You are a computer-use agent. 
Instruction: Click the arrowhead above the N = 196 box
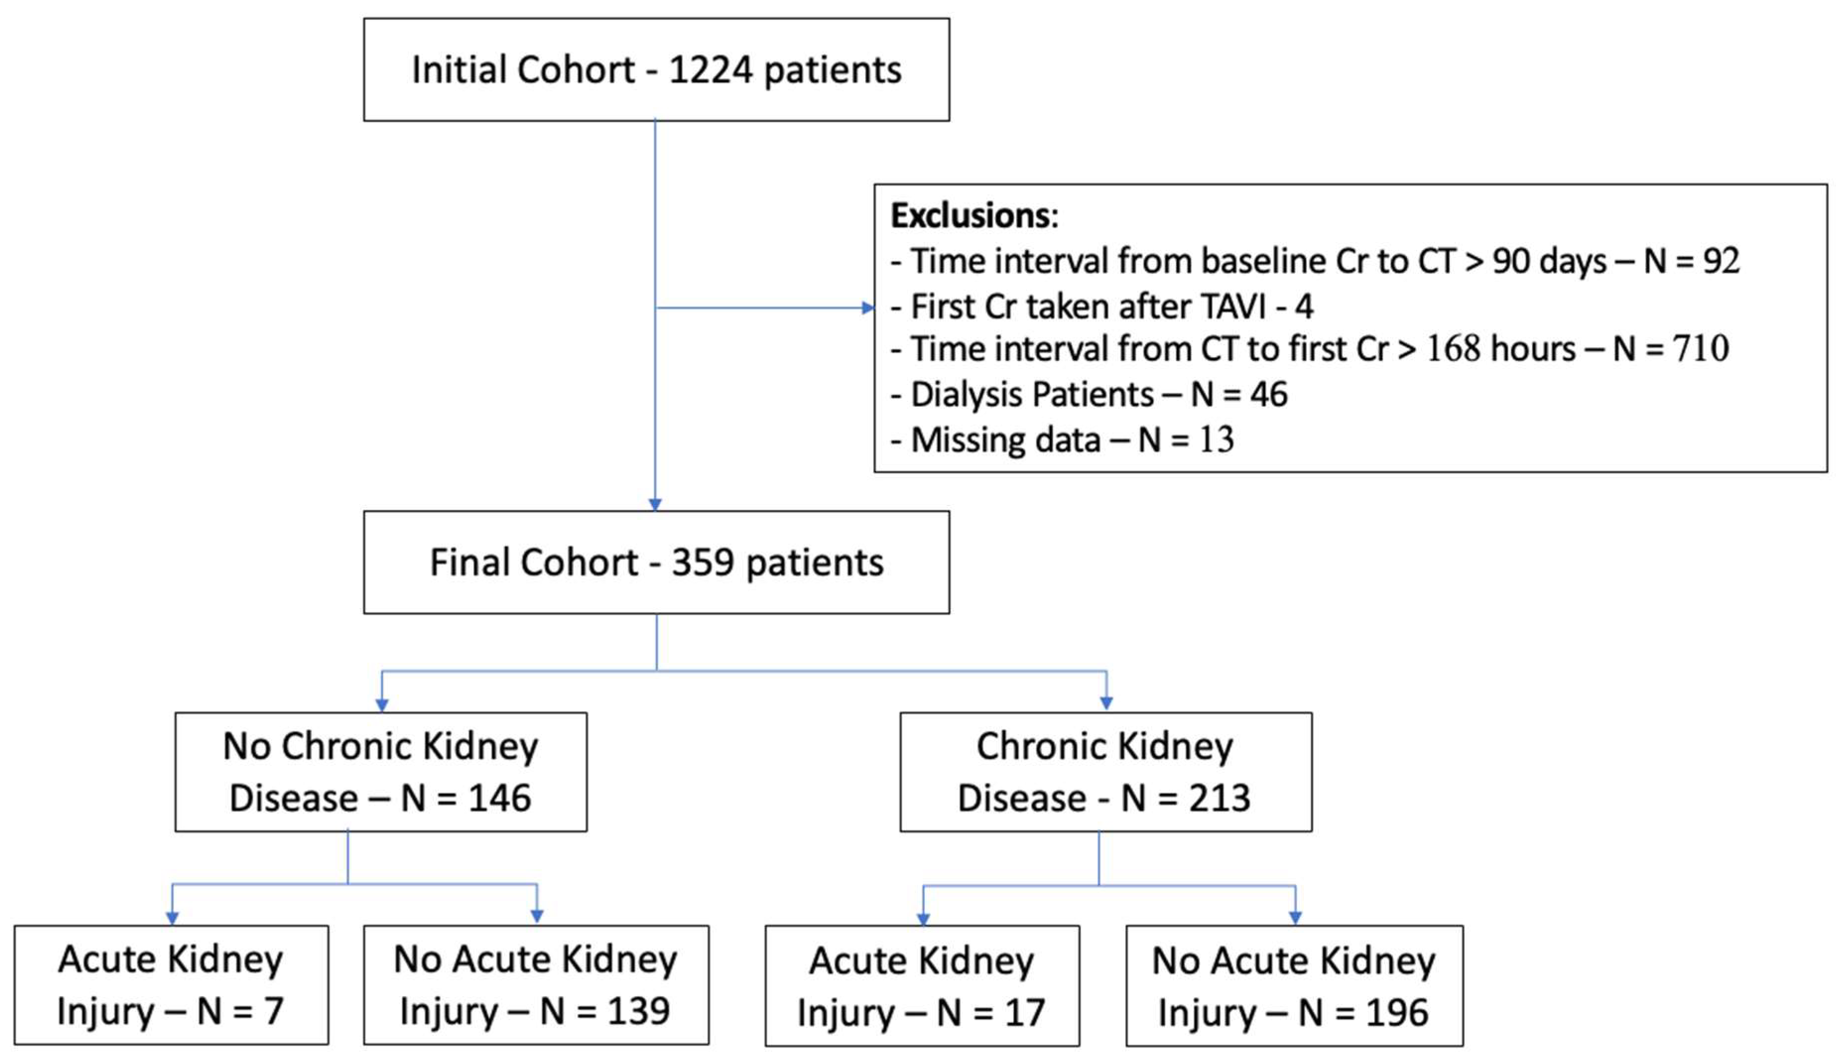pyautogui.click(x=1295, y=917)
